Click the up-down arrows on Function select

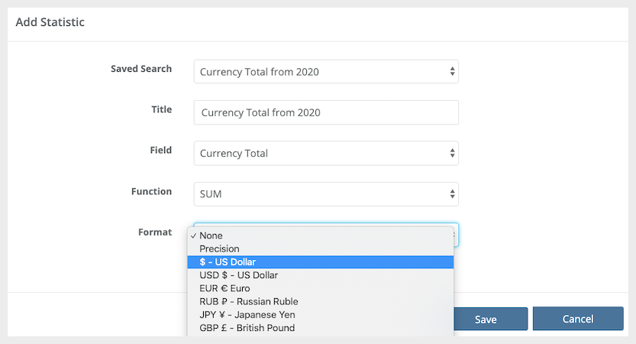pos(452,194)
